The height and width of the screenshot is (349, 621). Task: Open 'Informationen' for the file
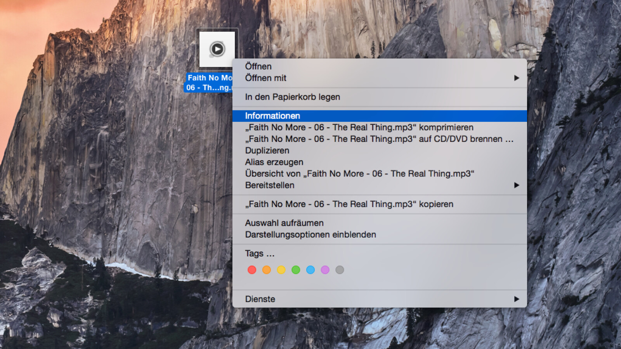[272, 116]
